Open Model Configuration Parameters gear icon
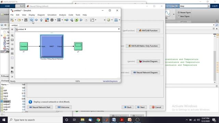This screenshot has height=123, width=219. pyautogui.click(x=52, y=20)
